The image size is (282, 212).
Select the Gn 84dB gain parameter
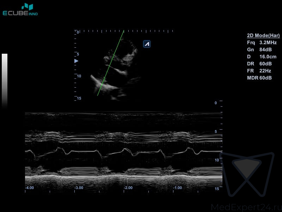(x=259, y=49)
